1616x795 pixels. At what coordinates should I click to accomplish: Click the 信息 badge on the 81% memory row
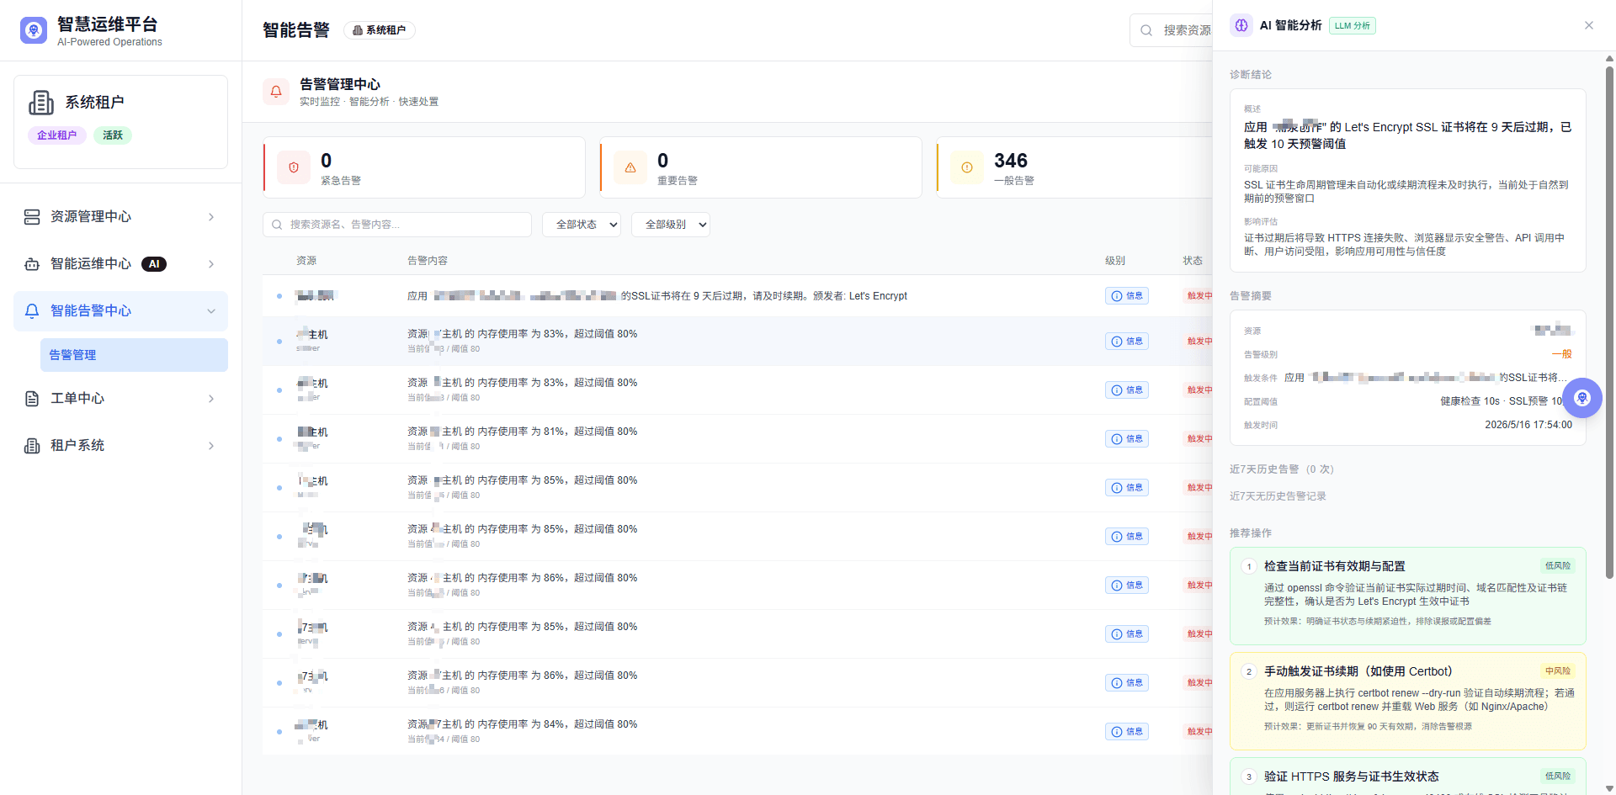point(1127,439)
